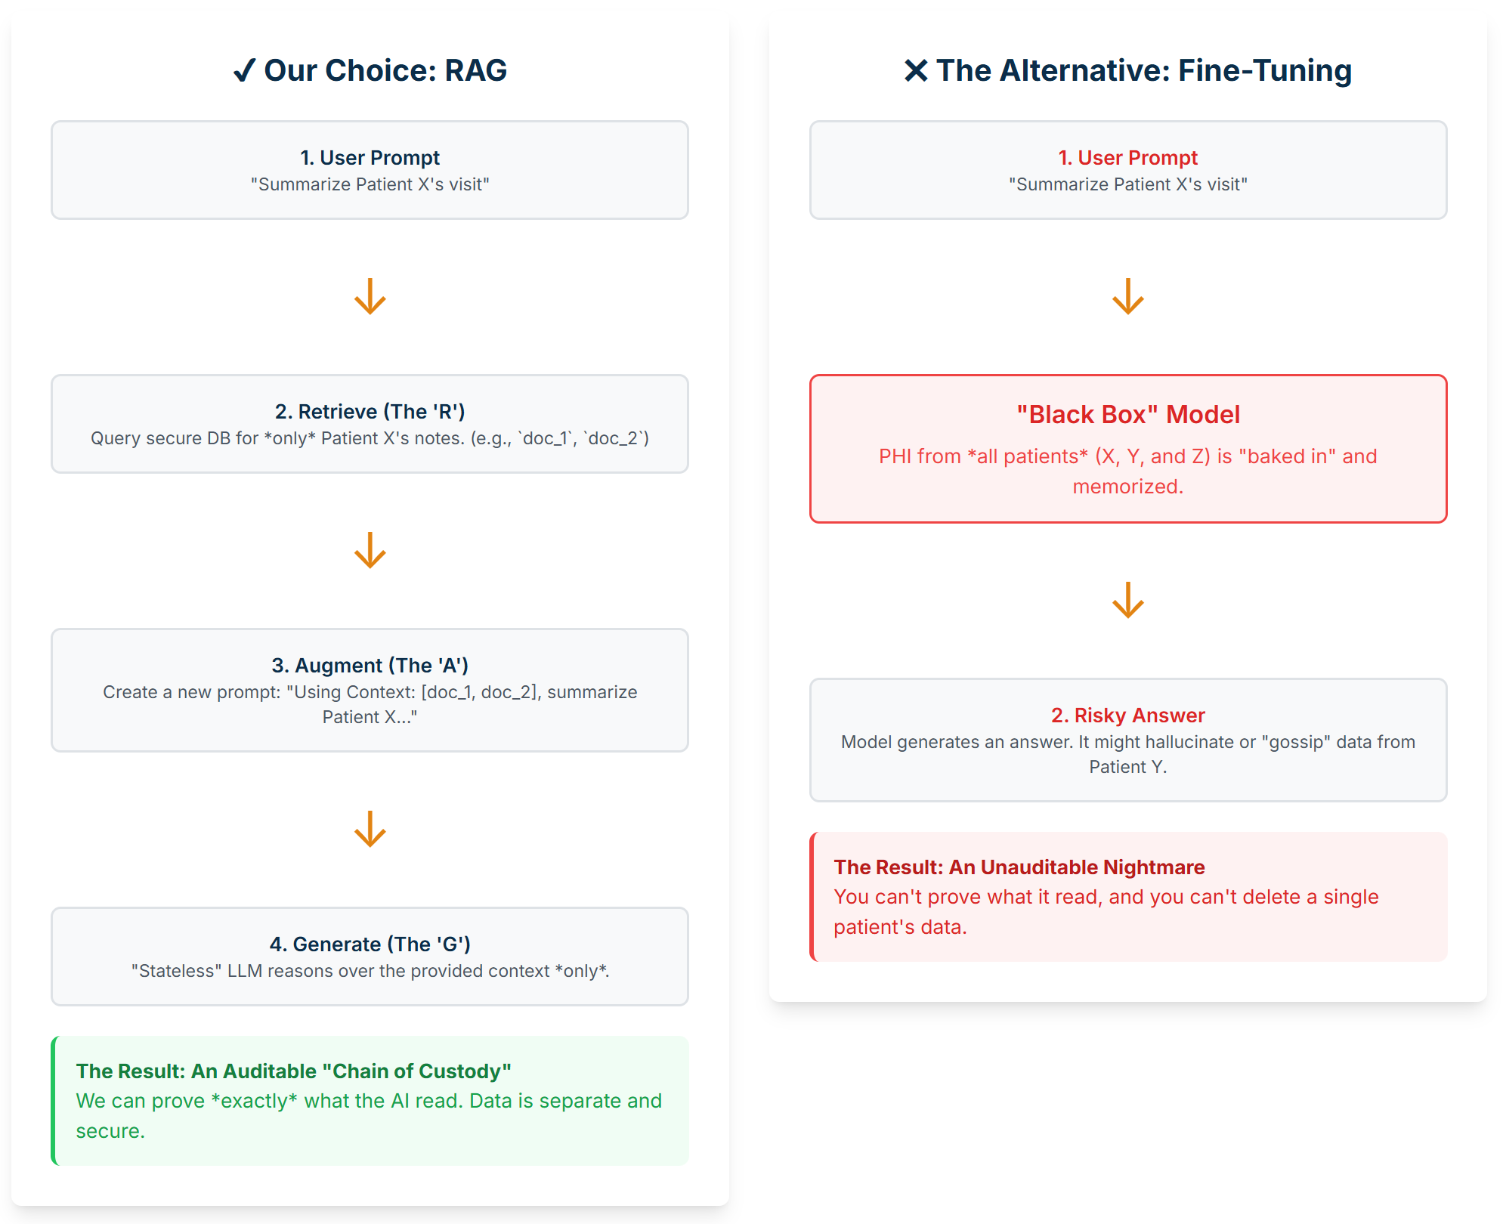Click the arrow between Retrieve and Augment steps
Image resolution: width=1503 pixels, height=1224 pixels.
[370, 550]
